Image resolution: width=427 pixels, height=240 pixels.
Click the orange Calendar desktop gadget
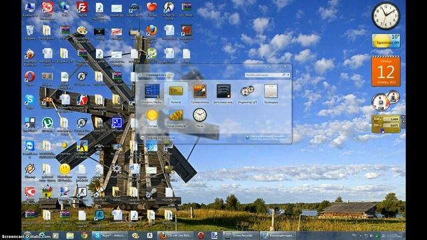click(x=386, y=71)
